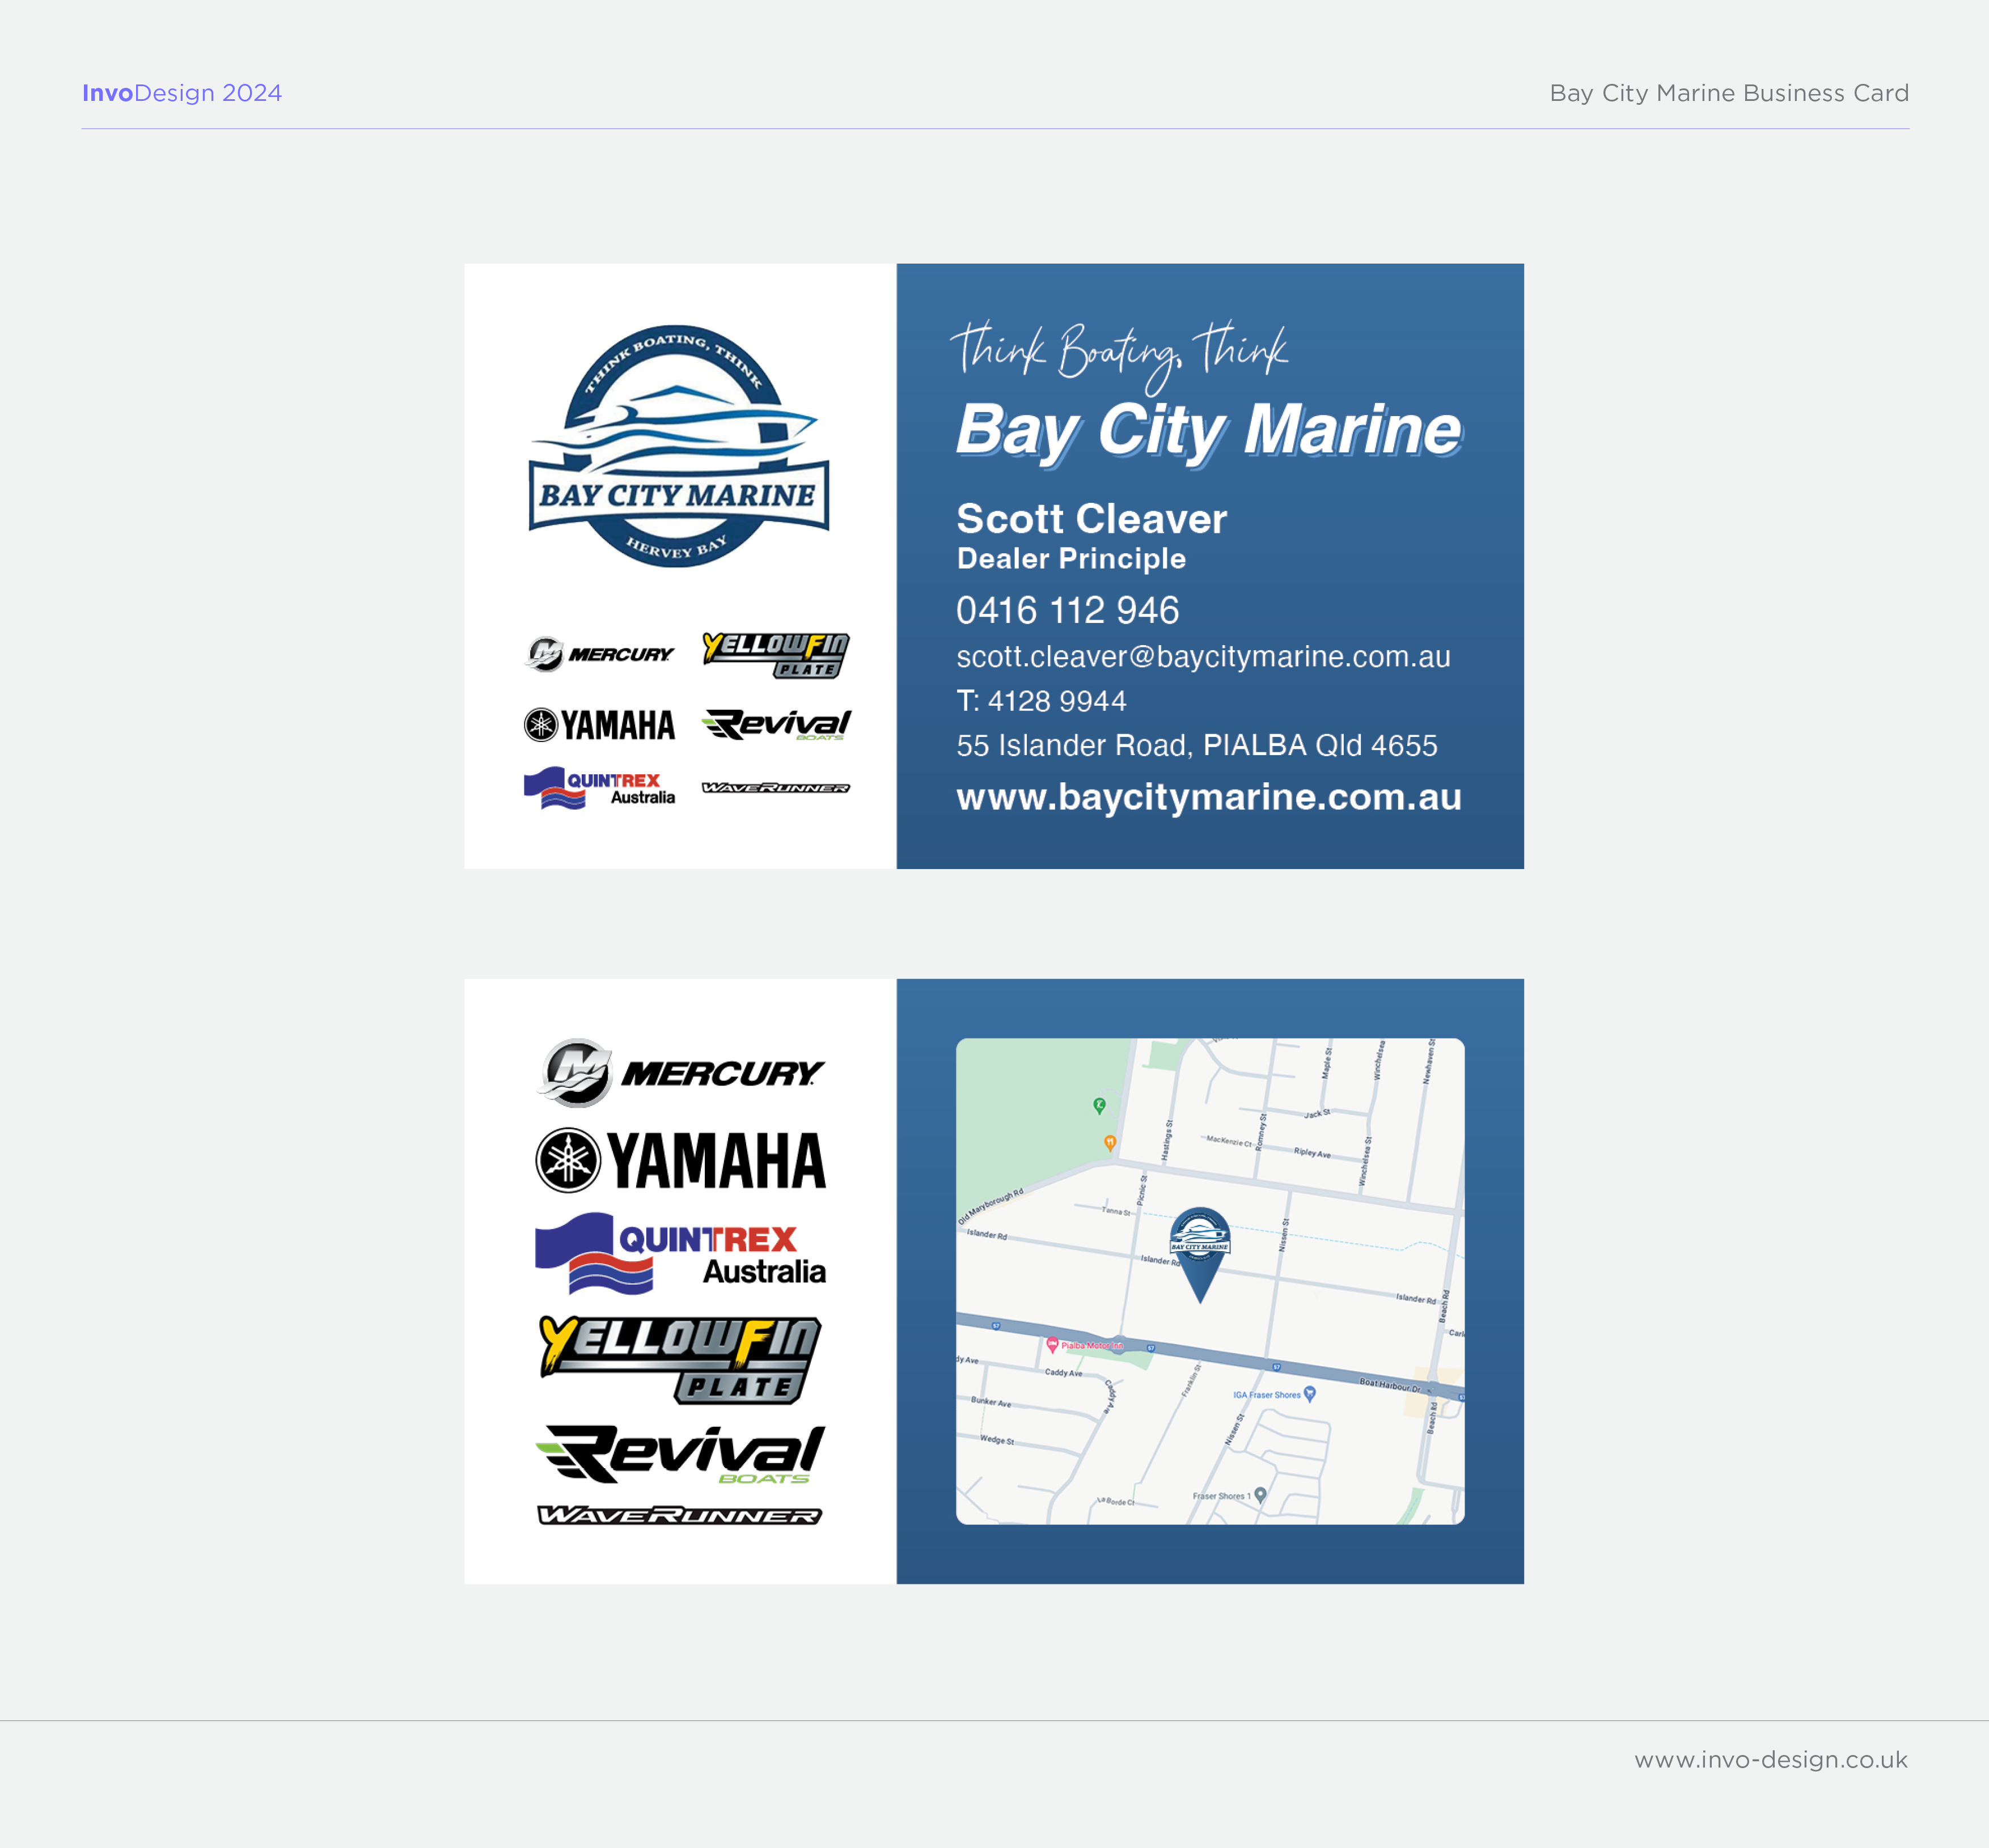Viewport: 1989px width, 1848px height.
Task: Click the Boat Harbour Dr label on the map
Action: pos(1390,1385)
